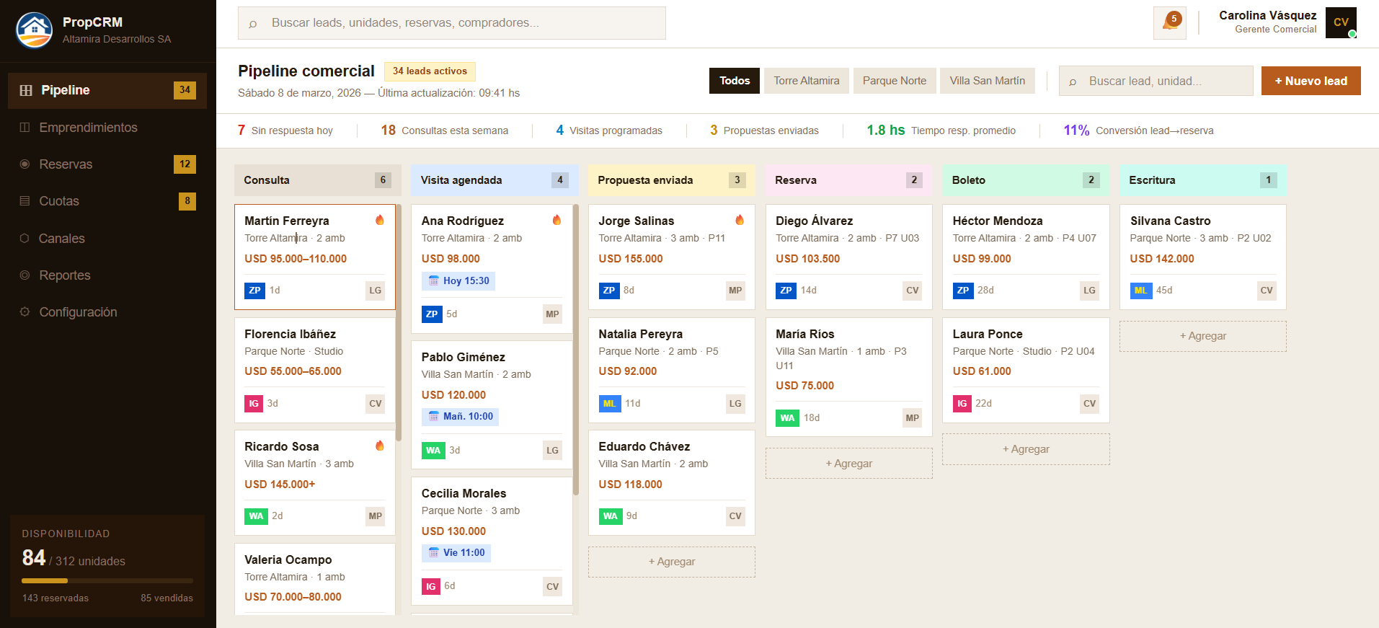Click the flame icon on Martín Ferreyra's card
This screenshot has width=1379, height=628.
pos(380,220)
